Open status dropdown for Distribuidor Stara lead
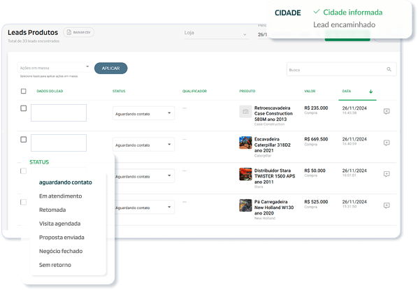Viewport: 418px width, 290px height. (x=144, y=176)
